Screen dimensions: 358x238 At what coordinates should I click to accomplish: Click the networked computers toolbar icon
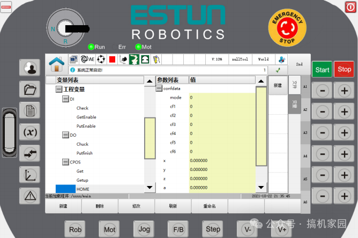[x=74, y=59]
